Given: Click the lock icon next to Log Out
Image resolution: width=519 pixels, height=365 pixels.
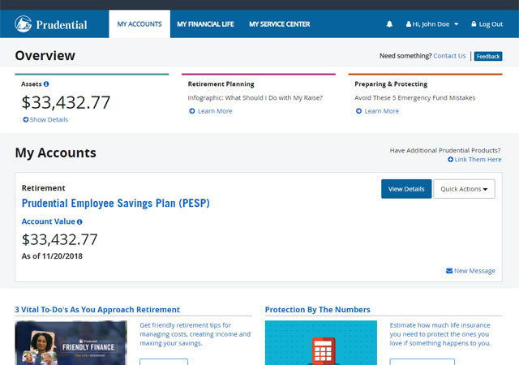Looking at the screenshot, I should [x=474, y=24].
